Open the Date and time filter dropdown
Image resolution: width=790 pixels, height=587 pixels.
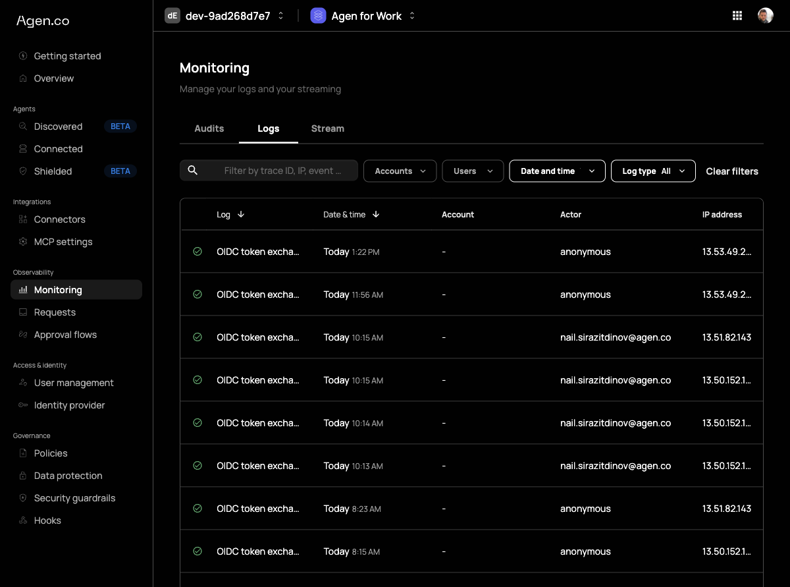pos(557,171)
